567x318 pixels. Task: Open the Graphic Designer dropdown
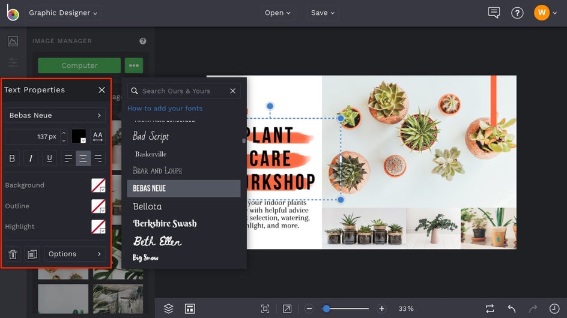point(63,13)
